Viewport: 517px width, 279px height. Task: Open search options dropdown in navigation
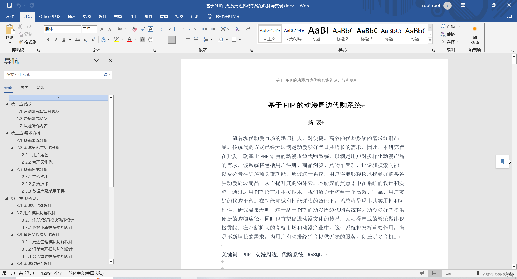pos(110,75)
